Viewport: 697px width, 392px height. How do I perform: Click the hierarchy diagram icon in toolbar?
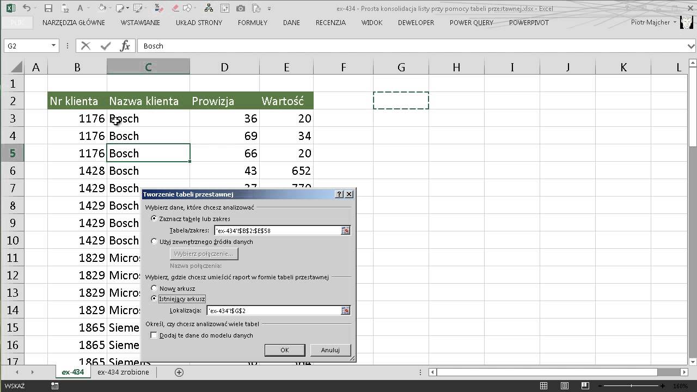click(209, 8)
